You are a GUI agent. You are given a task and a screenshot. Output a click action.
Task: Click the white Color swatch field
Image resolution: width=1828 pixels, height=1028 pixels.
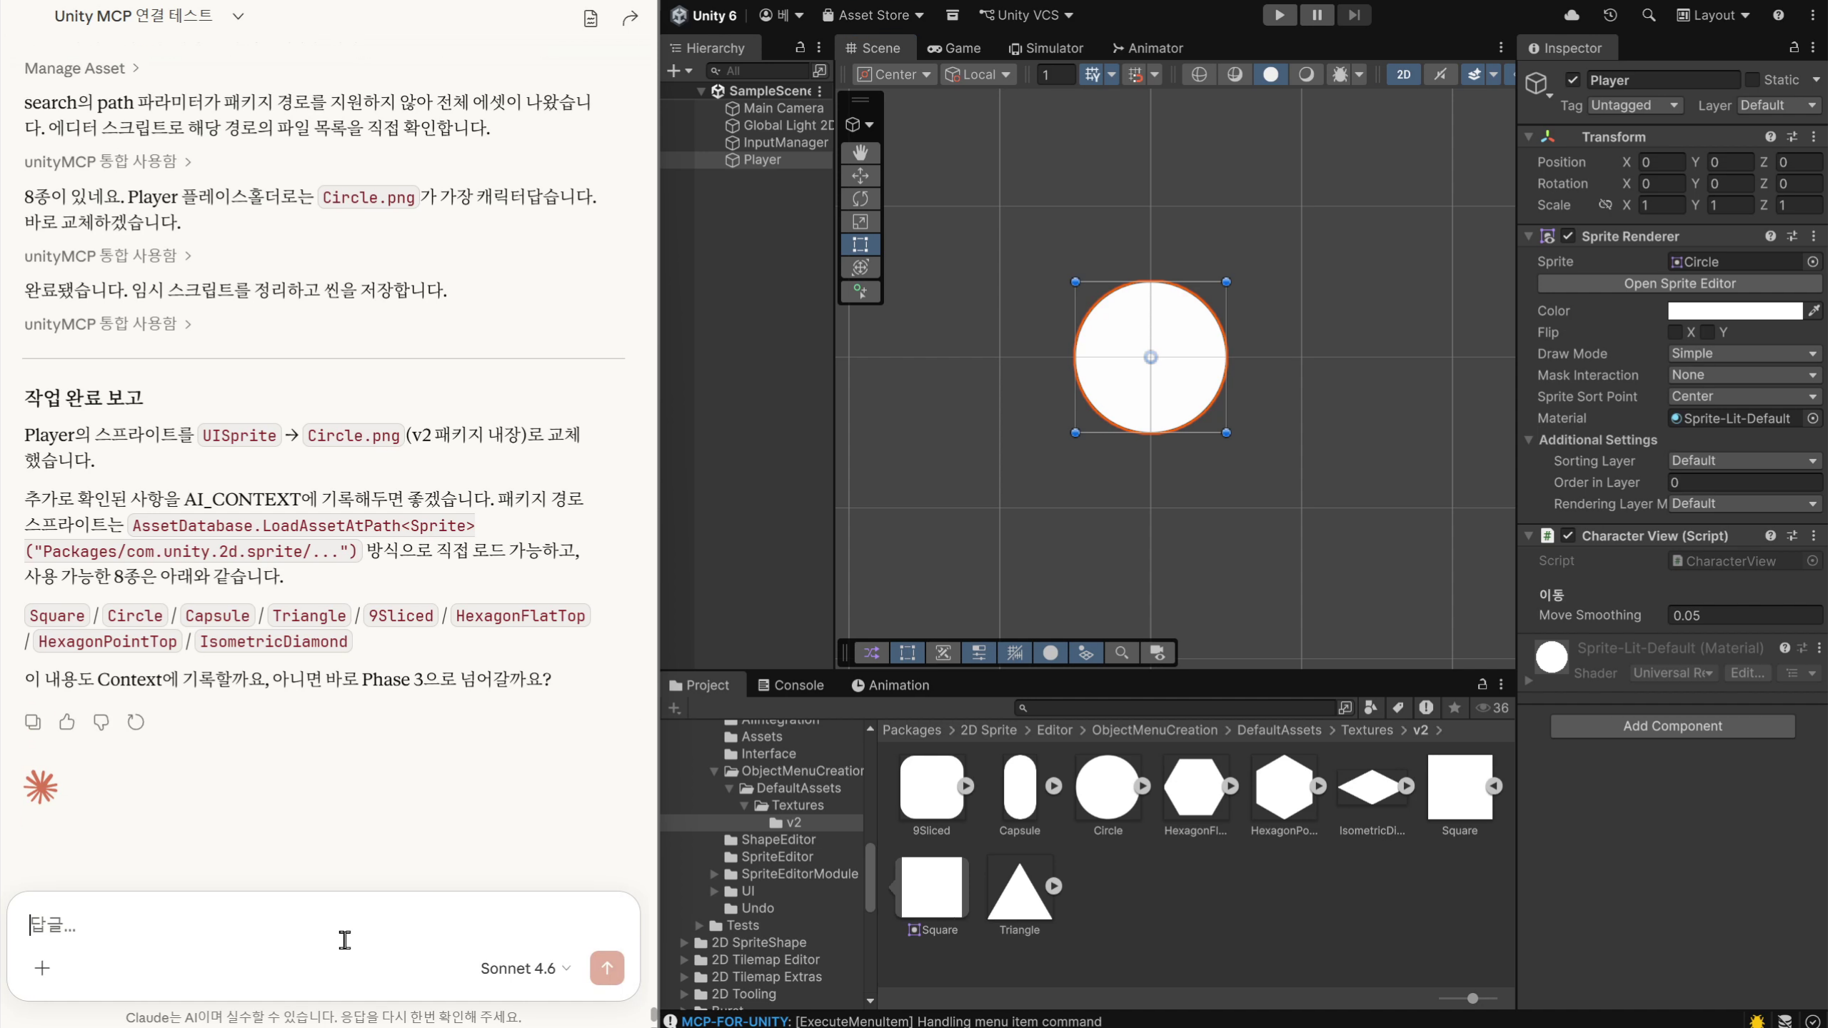pos(1735,311)
